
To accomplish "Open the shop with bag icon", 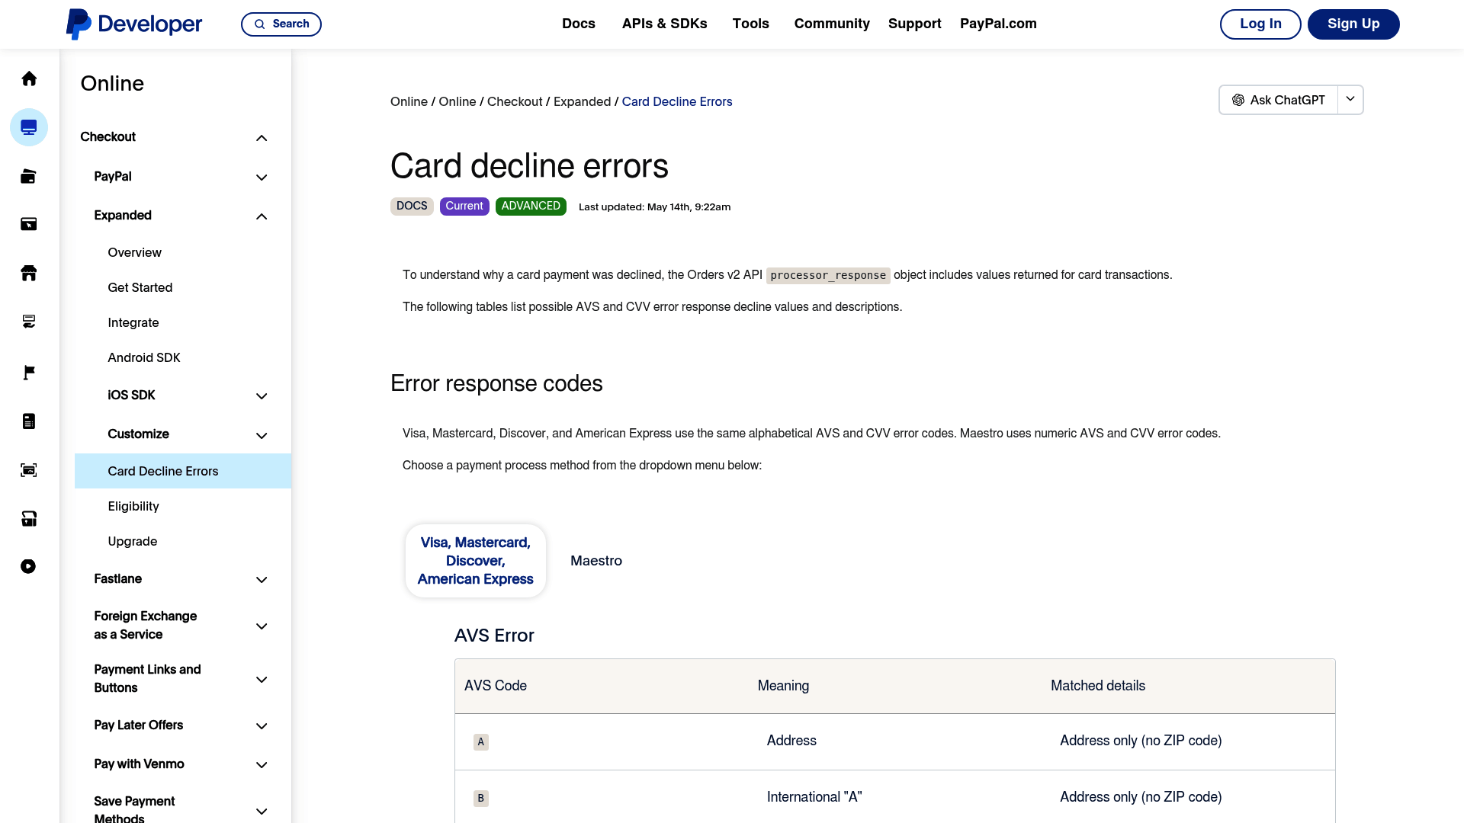I will tap(29, 519).
